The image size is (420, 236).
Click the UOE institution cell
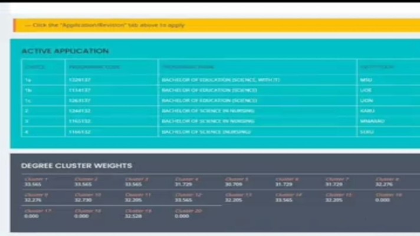coord(366,90)
